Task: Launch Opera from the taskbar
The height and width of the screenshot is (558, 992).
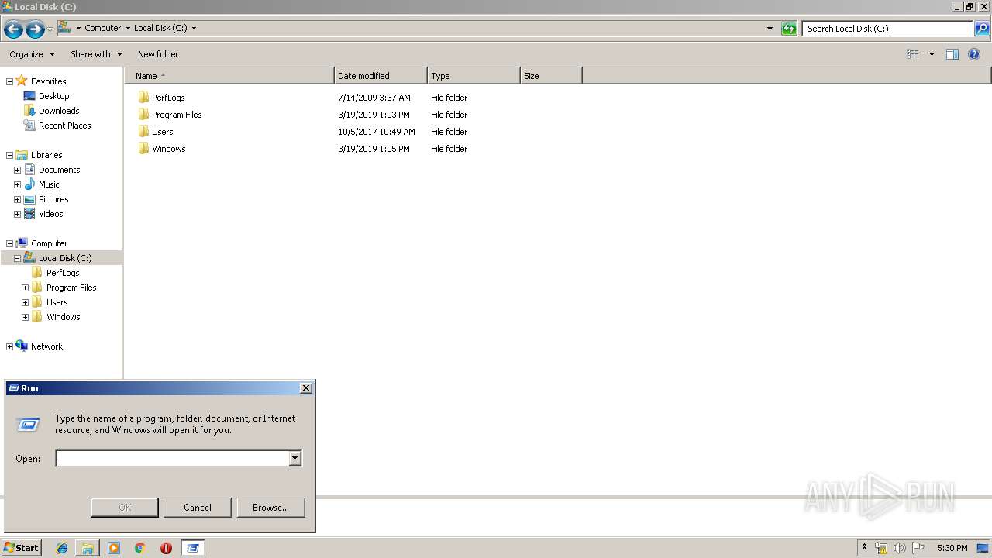Action: [166, 548]
